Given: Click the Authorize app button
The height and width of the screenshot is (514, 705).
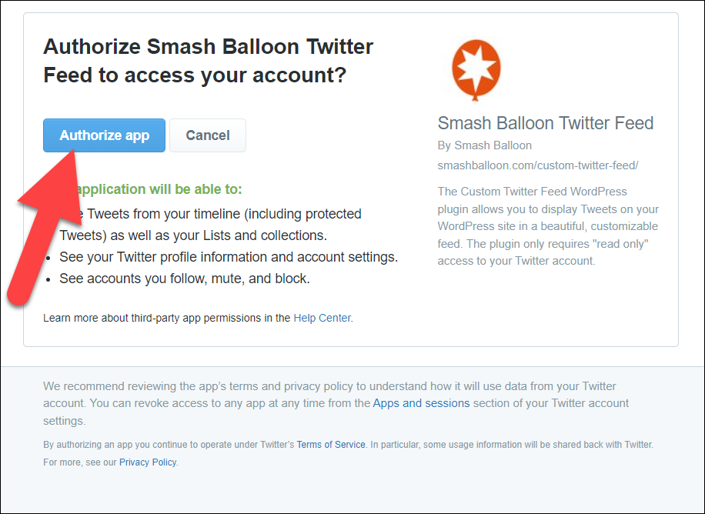Looking at the screenshot, I should [x=104, y=135].
